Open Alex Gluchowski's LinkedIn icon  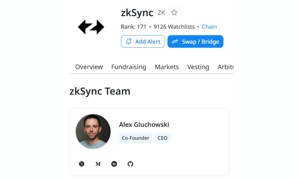coord(114,164)
